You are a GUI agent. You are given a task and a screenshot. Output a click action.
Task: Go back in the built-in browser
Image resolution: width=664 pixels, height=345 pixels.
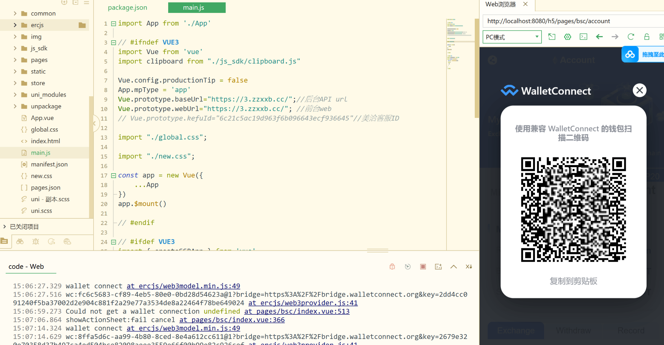(599, 37)
